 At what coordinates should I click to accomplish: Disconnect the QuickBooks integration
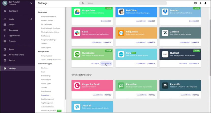[x=106, y=64]
